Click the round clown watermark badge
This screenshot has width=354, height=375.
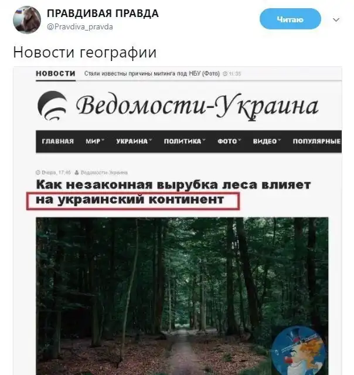coord(298,350)
